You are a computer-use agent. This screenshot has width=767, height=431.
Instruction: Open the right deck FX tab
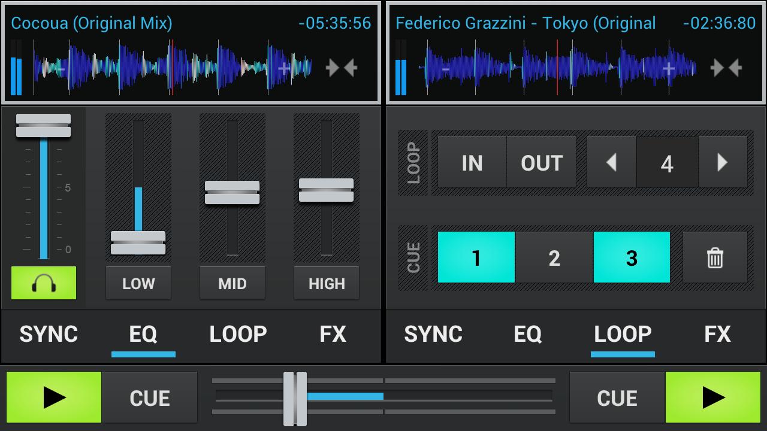point(717,334)
